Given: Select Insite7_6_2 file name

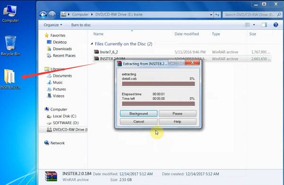Looking at the screenshot, I should coord(109,52).
